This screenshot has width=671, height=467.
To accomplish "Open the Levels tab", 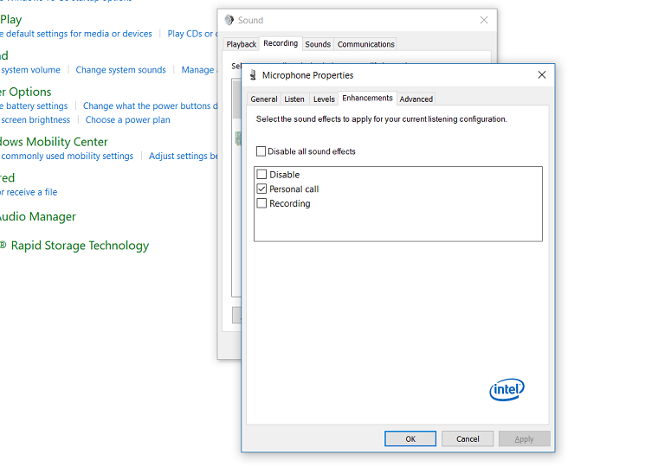I will pyautogui.click(x=324, y=99).
